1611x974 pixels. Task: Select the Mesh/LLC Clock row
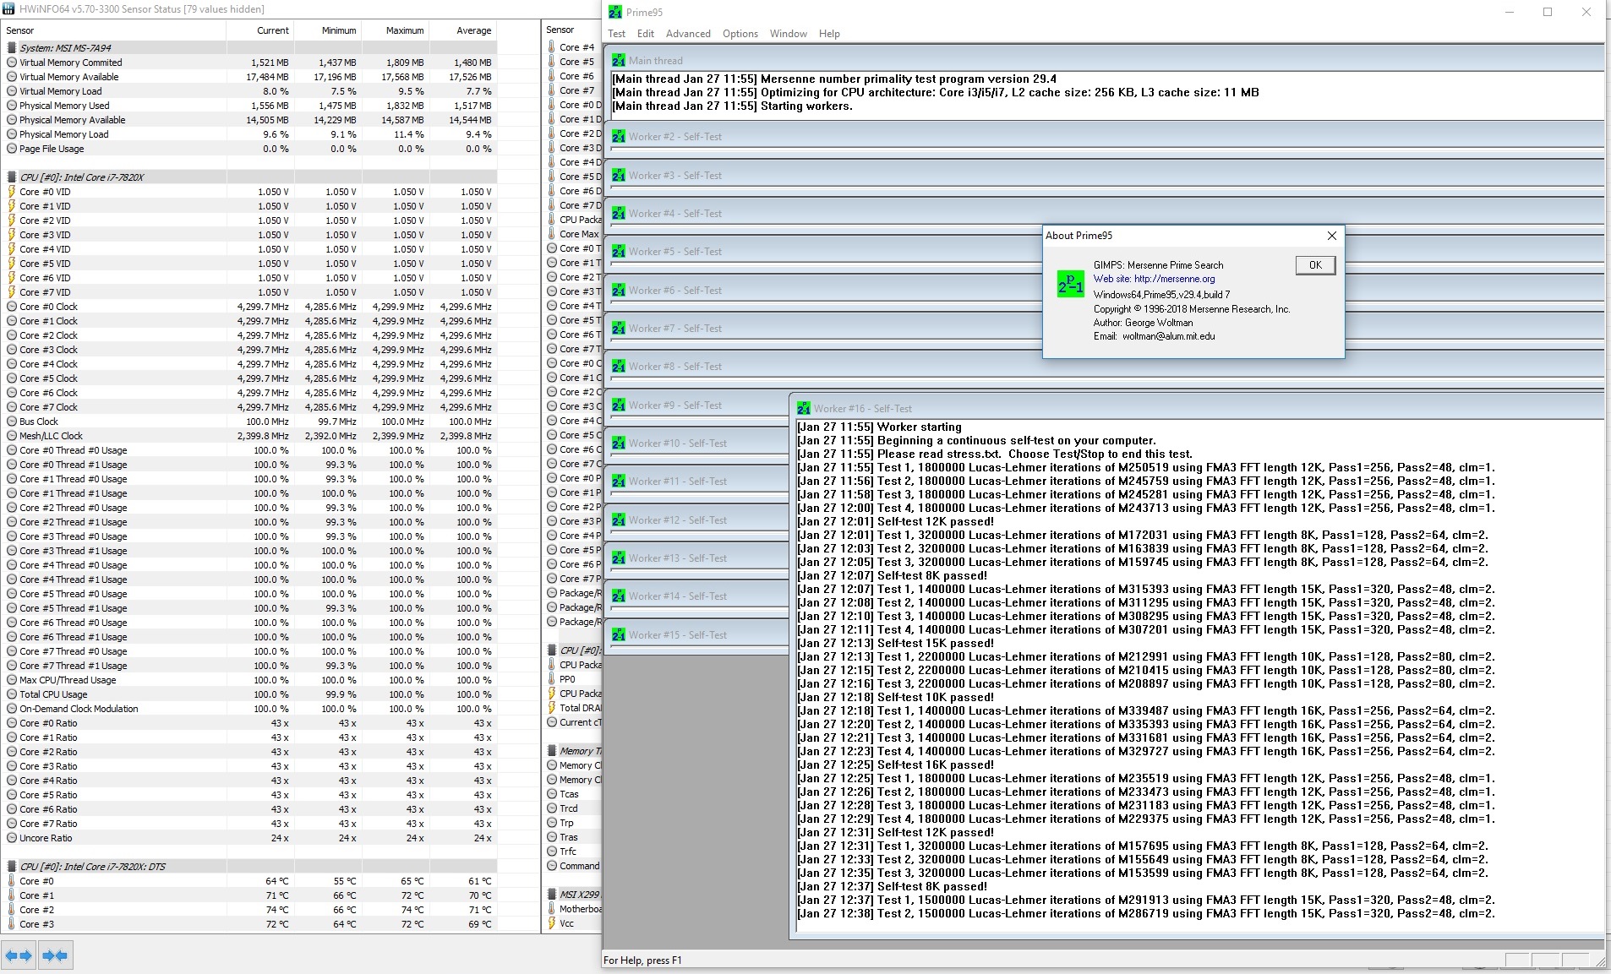pyautogui.click(x=249, y=436)
